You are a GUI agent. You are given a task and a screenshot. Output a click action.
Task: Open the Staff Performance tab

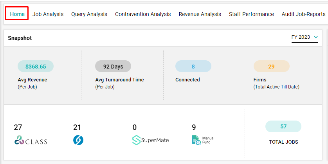pos(251,14)
